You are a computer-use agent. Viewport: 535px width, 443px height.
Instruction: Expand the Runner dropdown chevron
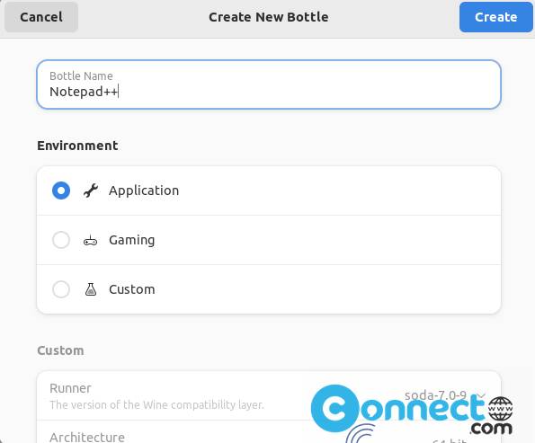(481, 395)
